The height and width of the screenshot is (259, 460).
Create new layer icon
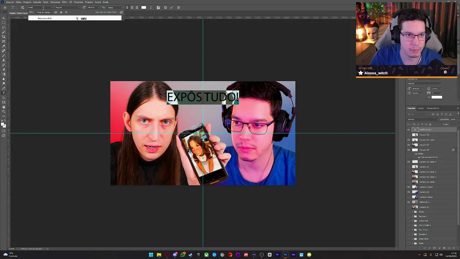[448, 248]
